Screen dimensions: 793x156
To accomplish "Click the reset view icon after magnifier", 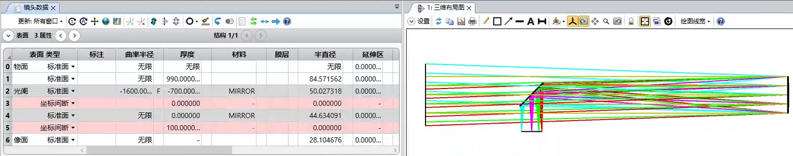I will point(617,22).
